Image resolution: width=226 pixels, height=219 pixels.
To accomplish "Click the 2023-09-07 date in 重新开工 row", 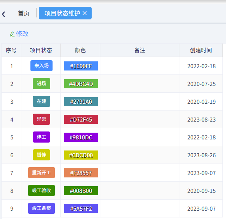I will click(202, 173).
